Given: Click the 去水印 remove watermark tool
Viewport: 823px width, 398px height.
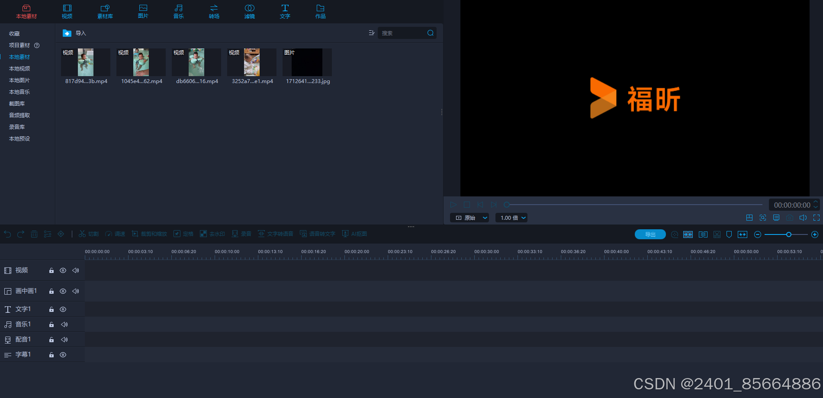Looking at the screenshot, I should click(x=212, y=234).
